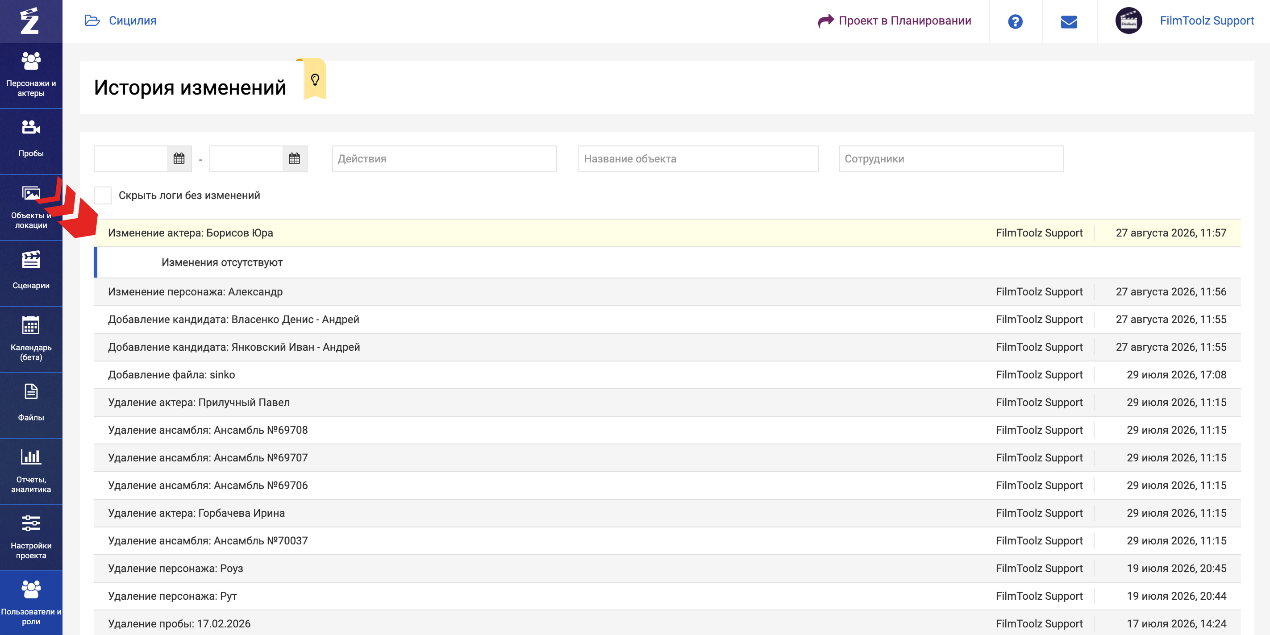Viewport: 1270px width, 635px height.
Task: Open the Characters and Actors section icon
Action: [x=31, y=62]
